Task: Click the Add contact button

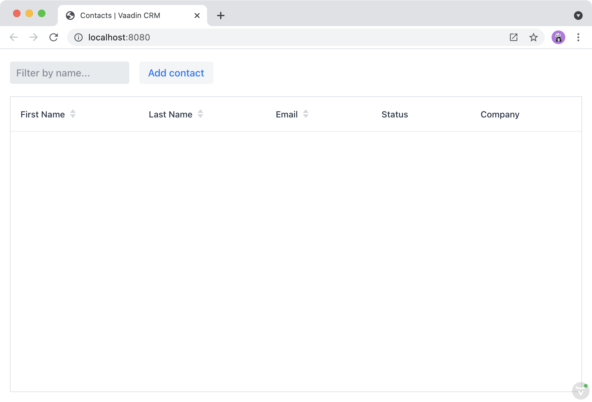Action: click(176, 73)
